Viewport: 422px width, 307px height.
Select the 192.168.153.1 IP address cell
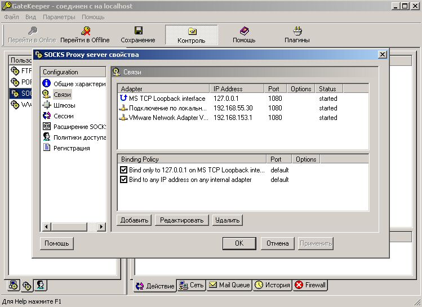233,118
